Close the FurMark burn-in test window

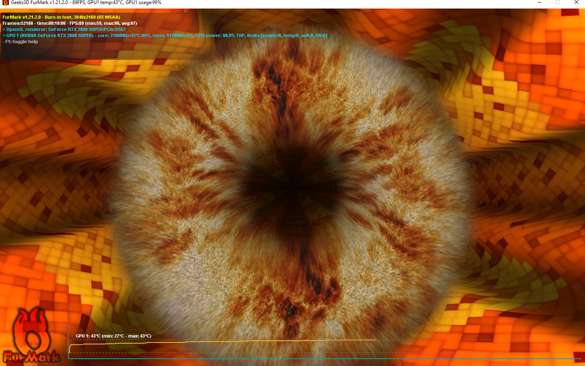[576, 2]
